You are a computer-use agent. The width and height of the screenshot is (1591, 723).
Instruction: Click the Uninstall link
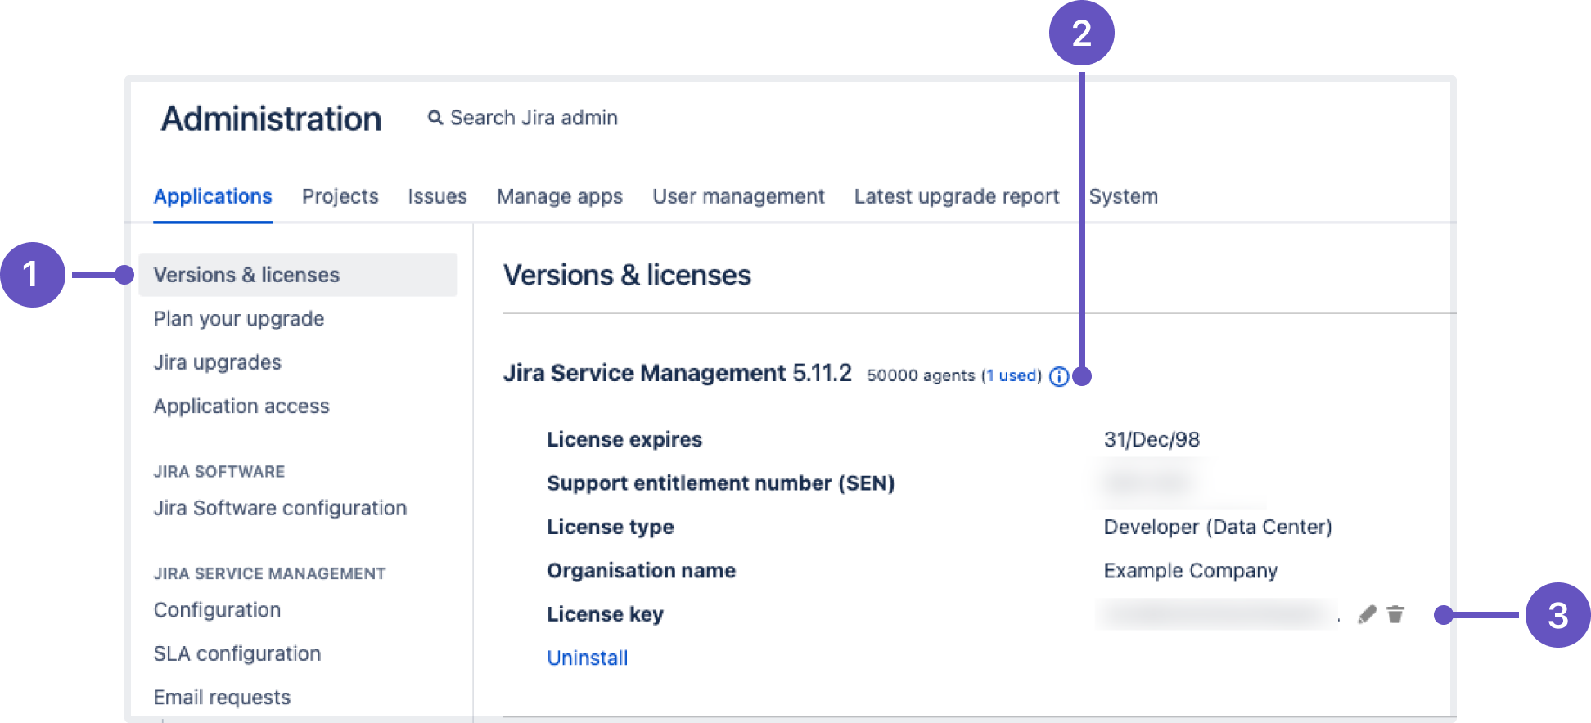pos(587,658)
